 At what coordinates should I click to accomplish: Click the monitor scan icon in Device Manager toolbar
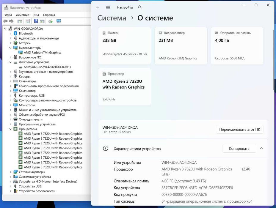pos(59,21)
